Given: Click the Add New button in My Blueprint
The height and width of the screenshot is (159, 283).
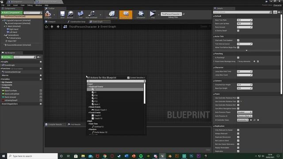Looking at the screenshot, I should click(7, 57).
